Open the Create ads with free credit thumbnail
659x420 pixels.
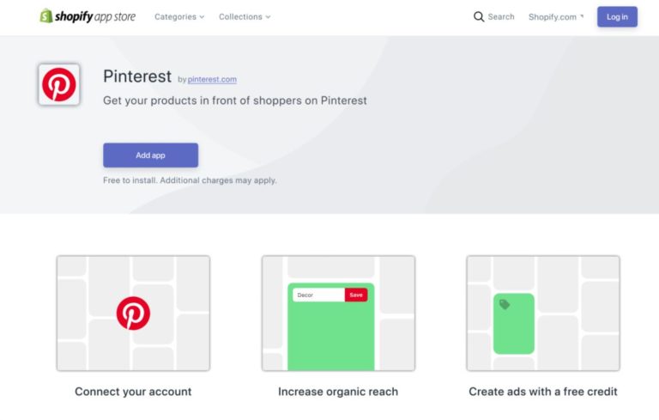[543, 313]
